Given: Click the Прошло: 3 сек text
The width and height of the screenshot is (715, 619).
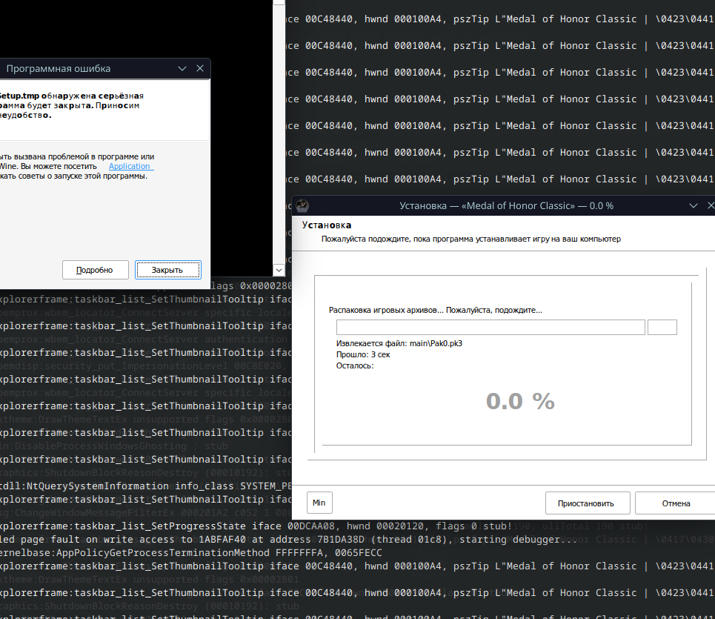Looking at the screenshot, I should pos(363,354).
